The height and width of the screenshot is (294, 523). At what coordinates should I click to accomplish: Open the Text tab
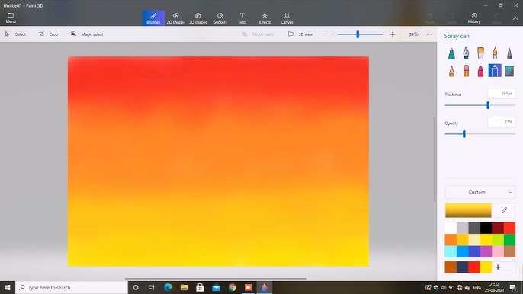coord(242,18)
